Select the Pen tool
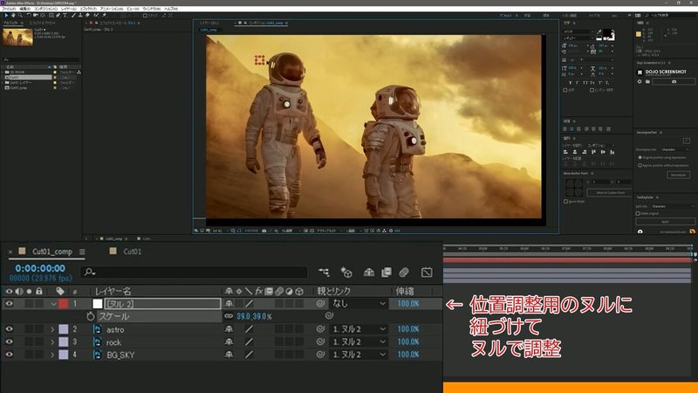The height and width of the screenshot is (393, 698). pos(58,15)
